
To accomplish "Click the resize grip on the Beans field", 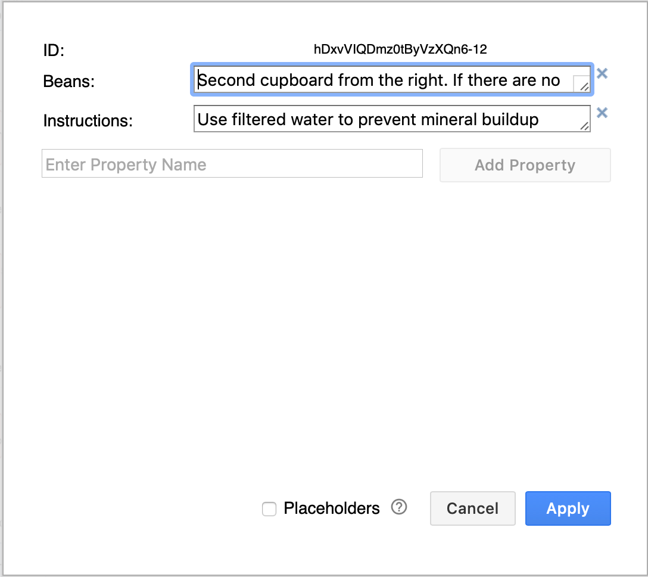I will click(x=583, y=88).
